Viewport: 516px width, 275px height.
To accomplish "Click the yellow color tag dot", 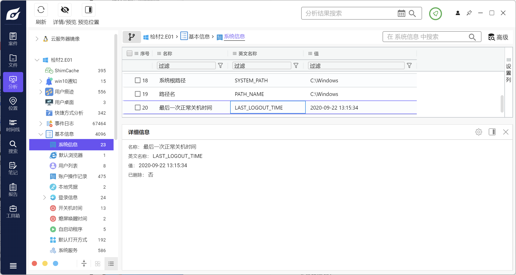I will pos(45,263).
